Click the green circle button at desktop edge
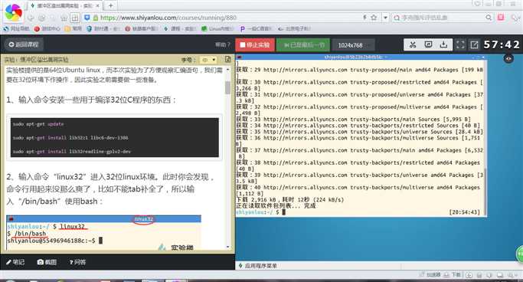Image resolution: width=523 pixels, height=282 pixels. pos(520,254)
